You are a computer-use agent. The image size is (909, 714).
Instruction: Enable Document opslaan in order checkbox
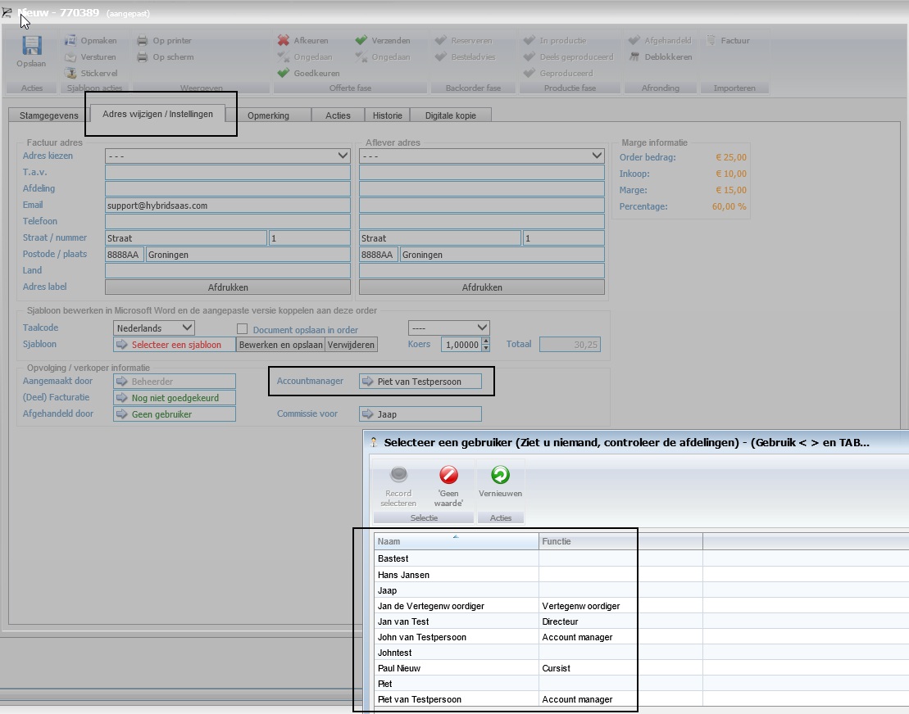click(242, 329)
